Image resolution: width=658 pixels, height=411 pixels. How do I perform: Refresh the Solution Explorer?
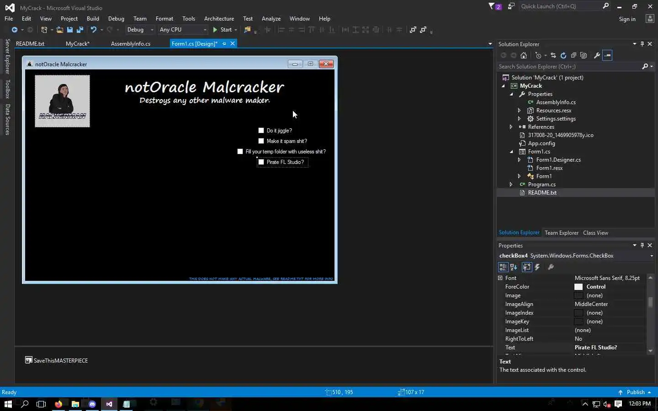pos(563,55)
